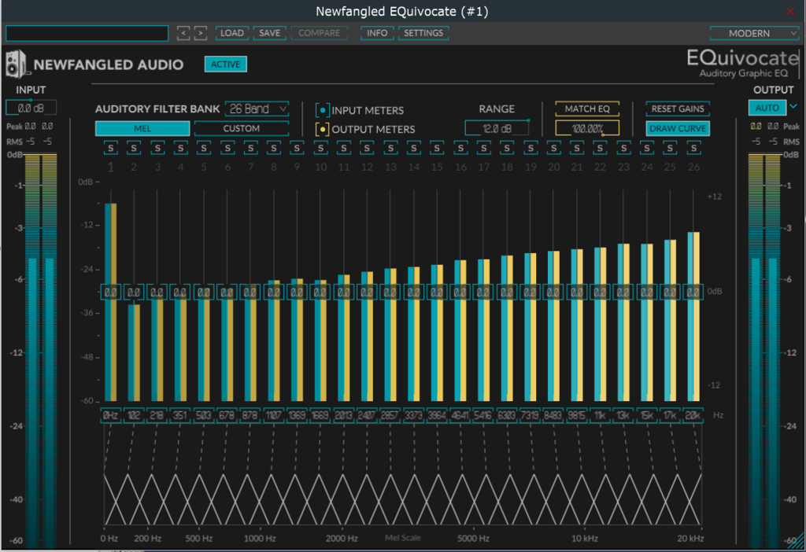Viewport: 806px width, 552px height.
Task: Toggle DRAW CURVE mode
Action: tap(678, 128)
